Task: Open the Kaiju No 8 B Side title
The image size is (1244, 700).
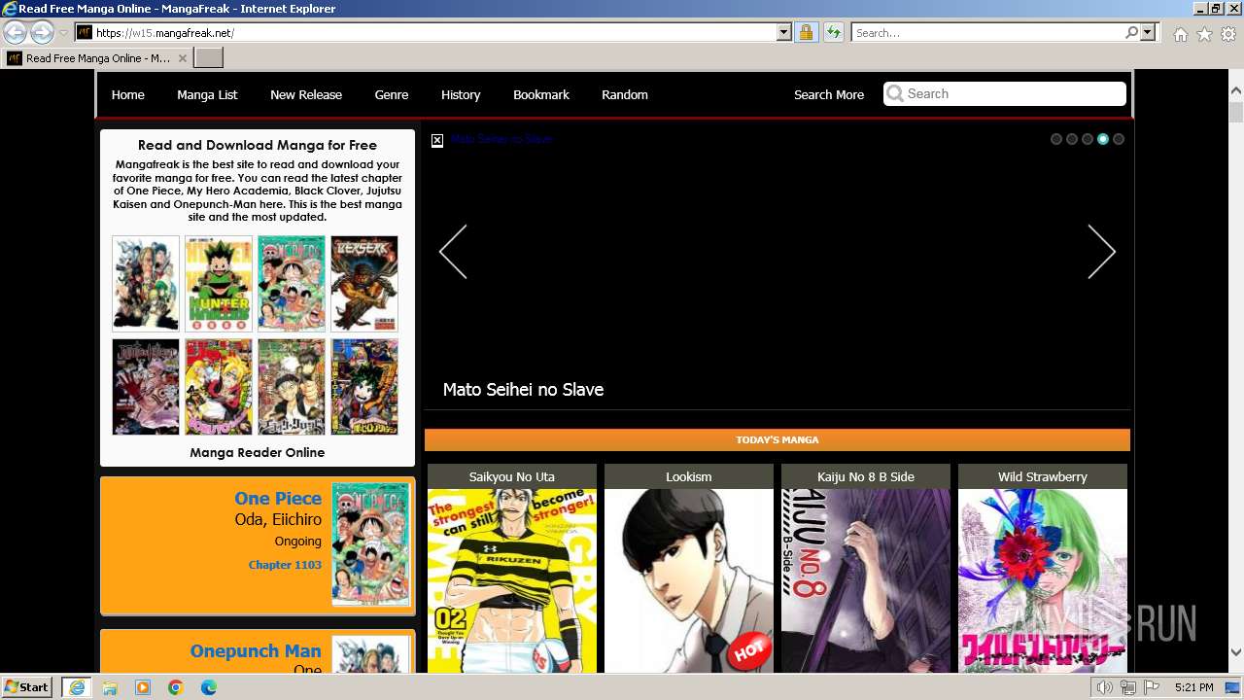Action: (x=866, y=476)
